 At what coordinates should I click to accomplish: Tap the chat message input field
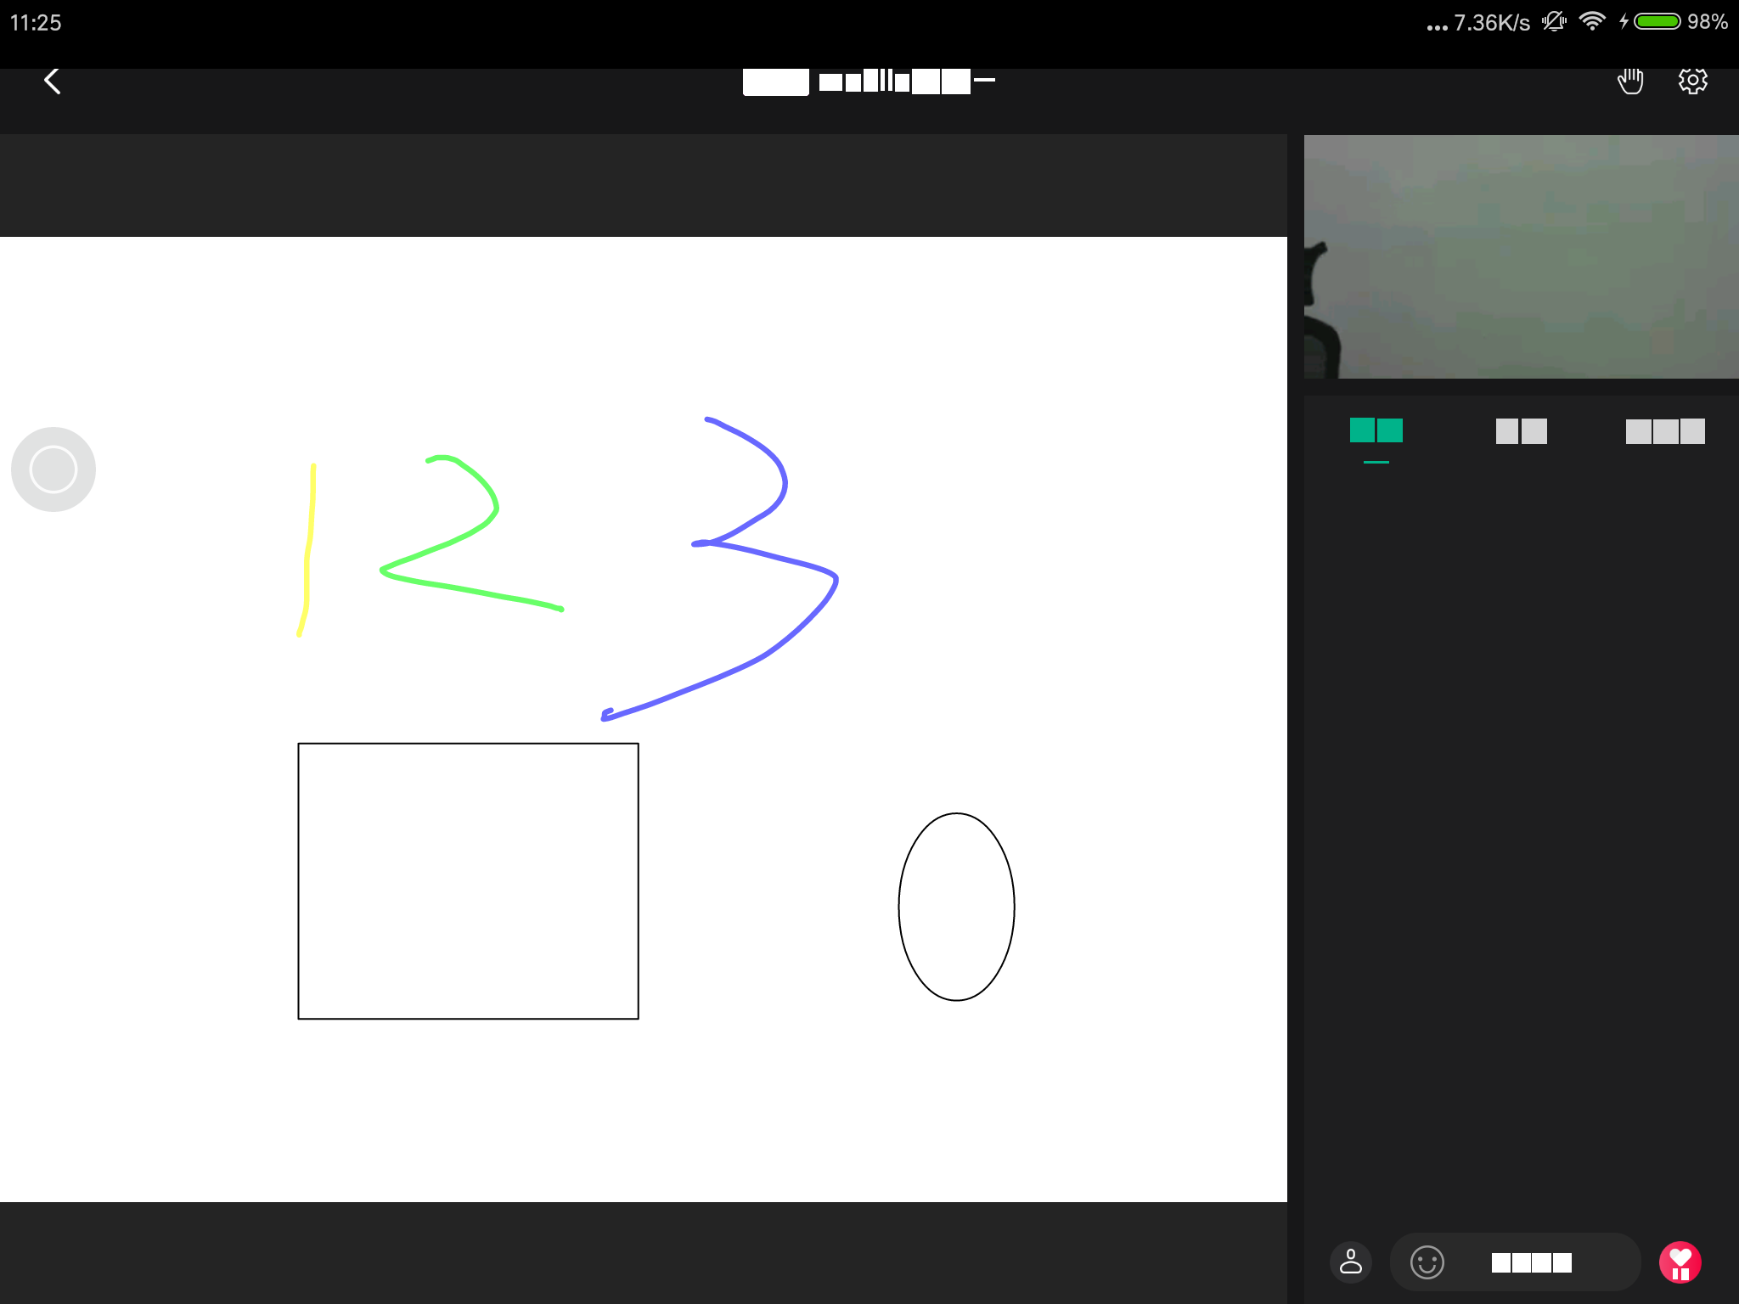point(1537,1262)
